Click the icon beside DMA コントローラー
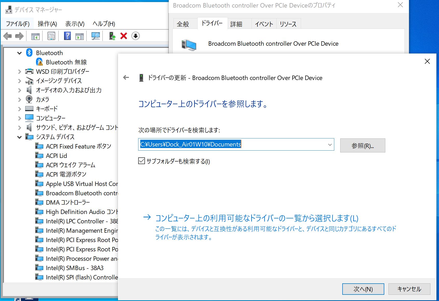This screenshot has height=301, width=439. (x=39, y=202)
